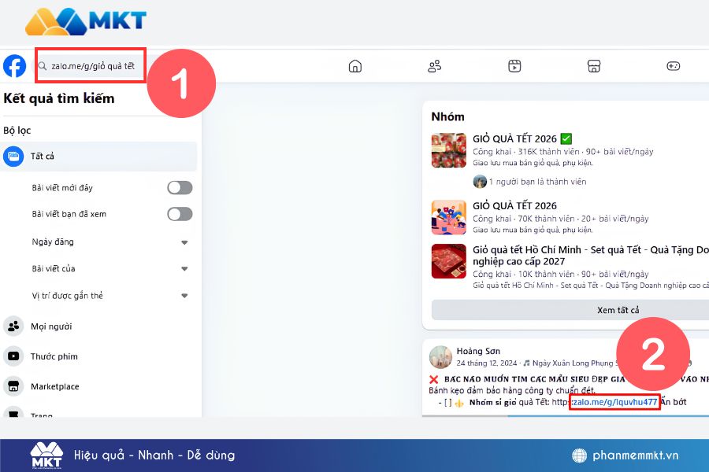Viewport: 709px width, 472px height.
Task: Expand the Bài viết của dropdown
Action: click(184, 269)
